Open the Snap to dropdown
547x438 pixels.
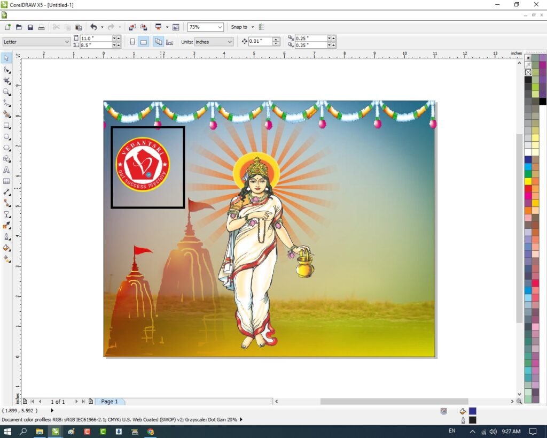[x=253, y=27]
